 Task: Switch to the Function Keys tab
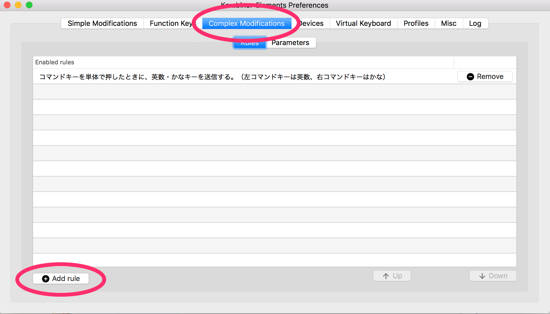click(173, 23)
